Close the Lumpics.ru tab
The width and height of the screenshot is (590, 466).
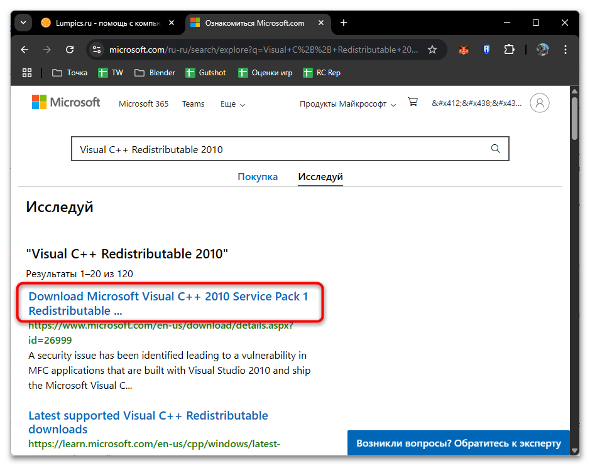172,23
